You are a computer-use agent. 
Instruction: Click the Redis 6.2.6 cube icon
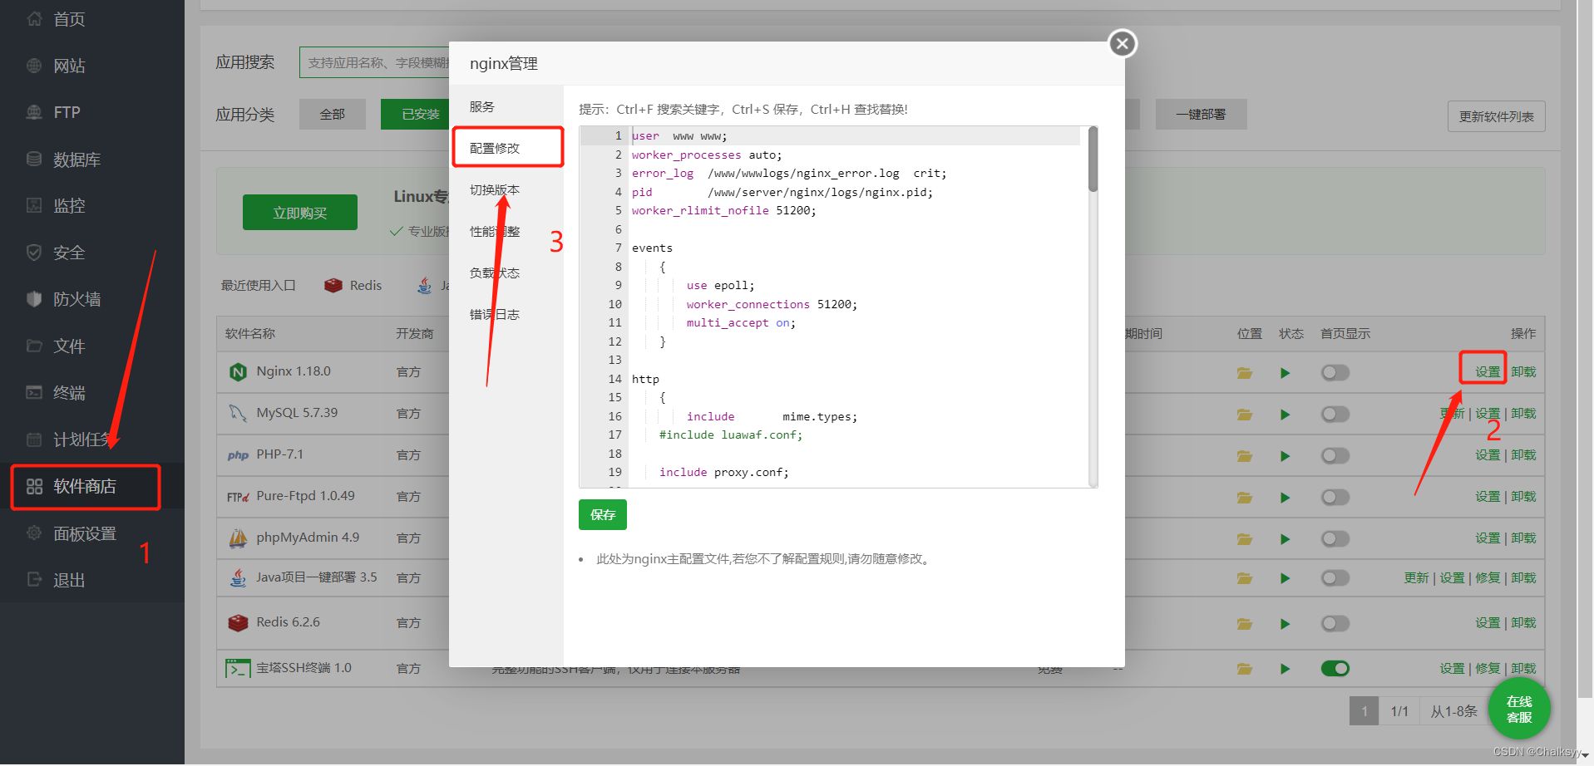(238, 622)
